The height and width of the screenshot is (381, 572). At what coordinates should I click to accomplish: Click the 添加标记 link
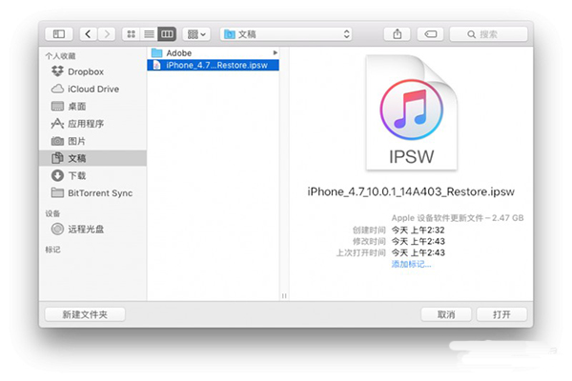411,263
